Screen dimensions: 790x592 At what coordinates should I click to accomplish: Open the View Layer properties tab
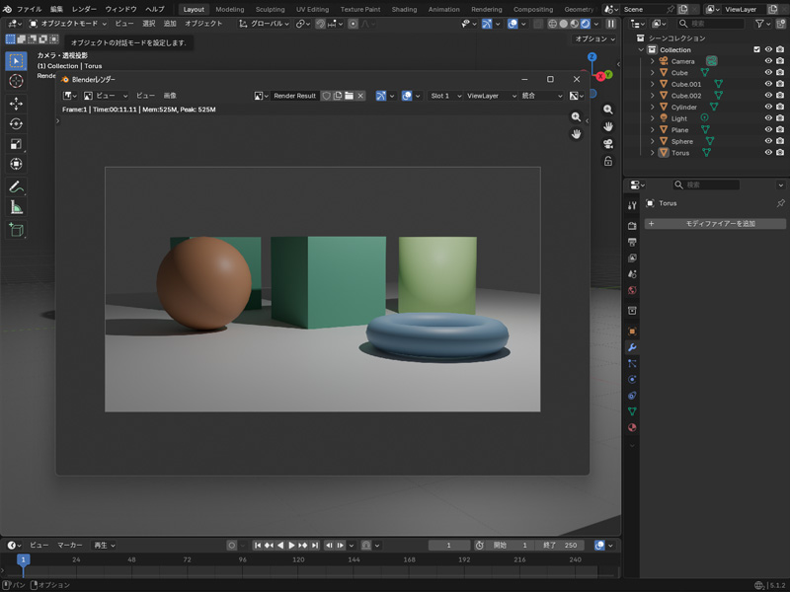tap(632, 259)
